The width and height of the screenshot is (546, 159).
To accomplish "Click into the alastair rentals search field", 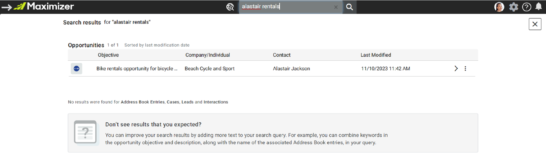I will point(287,7).
